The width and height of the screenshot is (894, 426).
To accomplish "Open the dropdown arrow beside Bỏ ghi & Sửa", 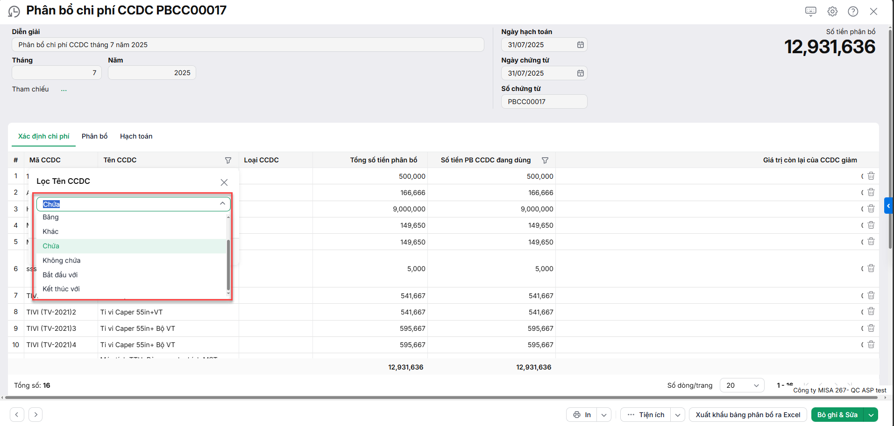I will 871,415.
